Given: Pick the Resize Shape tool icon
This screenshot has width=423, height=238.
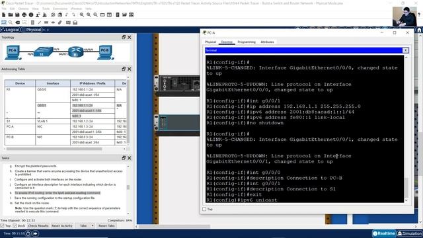Looking at the screenshot, I should coord(24,22).
